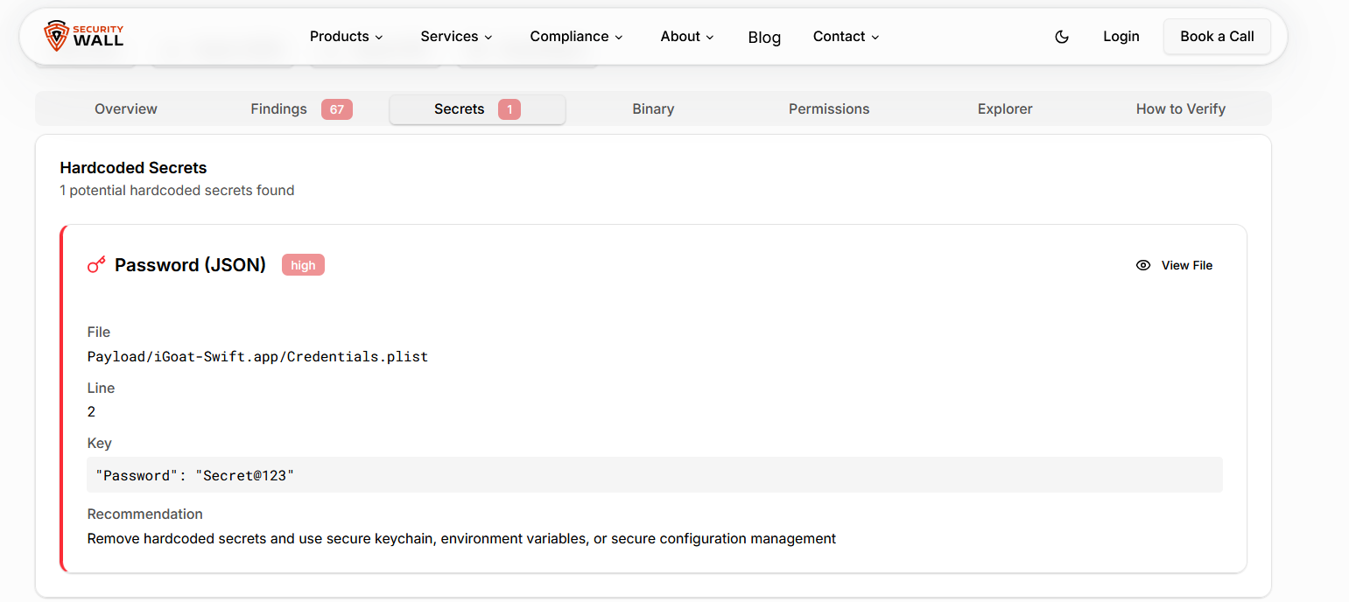The width and height of the screenshot is (1349, 602).
Task: Switch to the Overview tab
Action: 126,109
